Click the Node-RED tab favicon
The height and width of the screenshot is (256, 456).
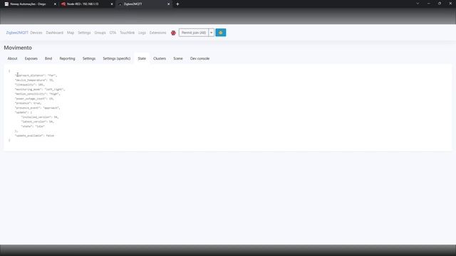[63, 4]
